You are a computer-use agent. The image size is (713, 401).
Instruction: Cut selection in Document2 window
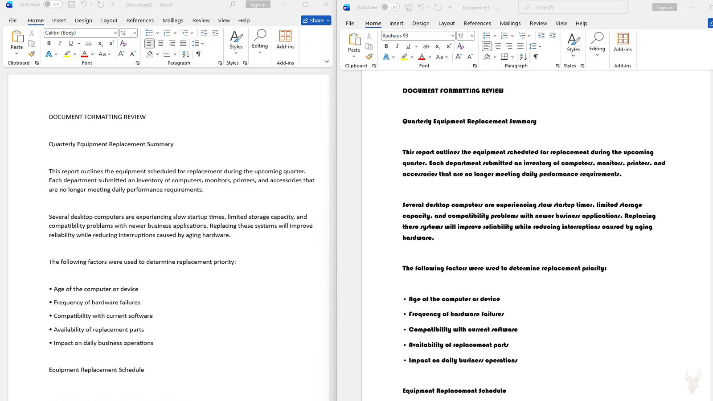32,33
